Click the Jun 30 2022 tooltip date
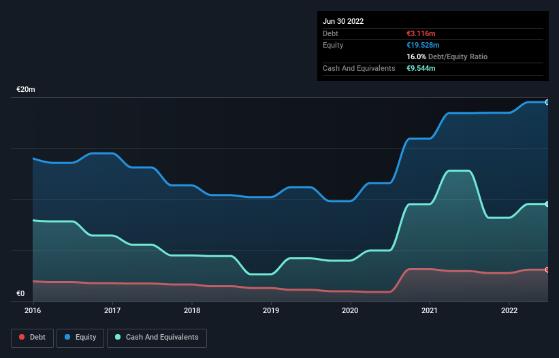Viewport: 559px width, 358px height. pos(343,21)
